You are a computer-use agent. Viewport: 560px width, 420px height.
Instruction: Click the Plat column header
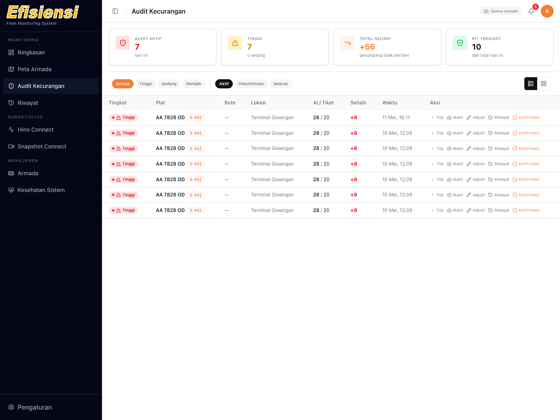click(x=160, y=103)
